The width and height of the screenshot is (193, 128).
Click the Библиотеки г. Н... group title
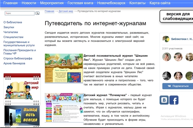click(x=182, y=39)
